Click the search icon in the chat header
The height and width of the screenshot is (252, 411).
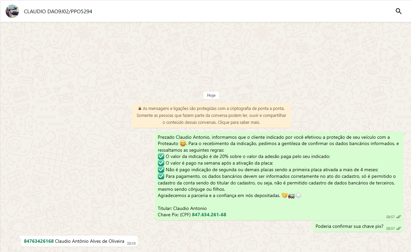click(x=398, y=11)
